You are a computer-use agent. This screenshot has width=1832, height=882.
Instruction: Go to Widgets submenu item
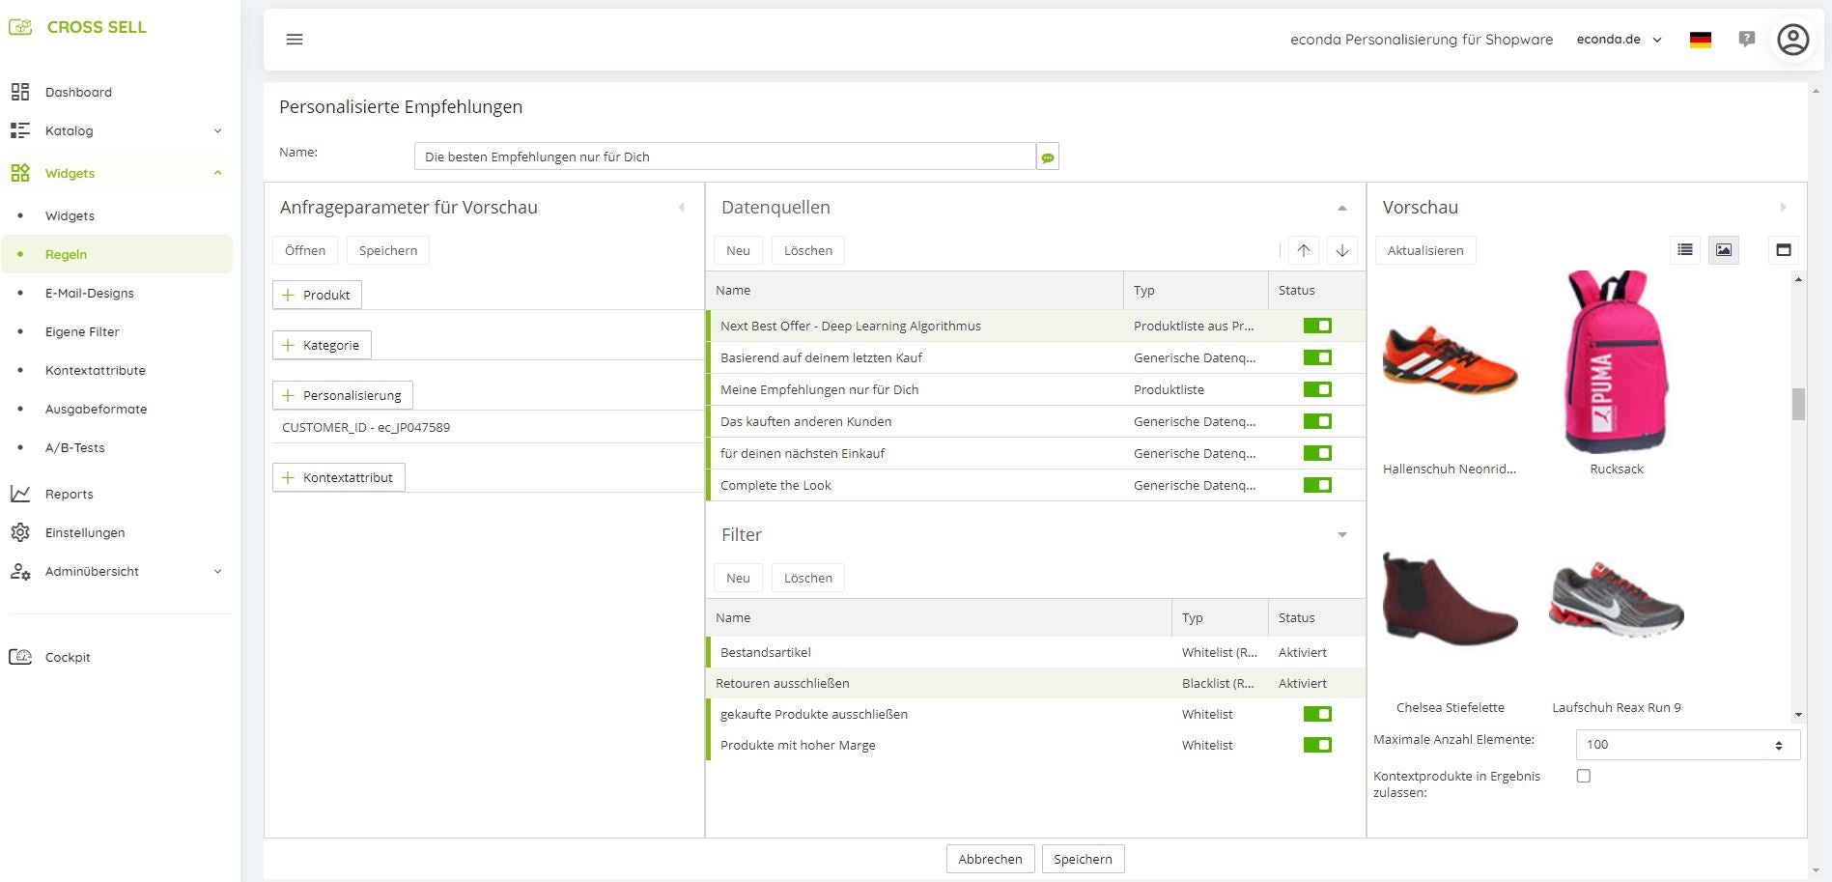click(x=70, y=215)
